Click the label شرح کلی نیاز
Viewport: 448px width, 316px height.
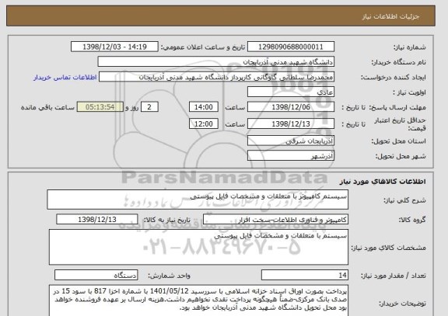tap(404, 200)
